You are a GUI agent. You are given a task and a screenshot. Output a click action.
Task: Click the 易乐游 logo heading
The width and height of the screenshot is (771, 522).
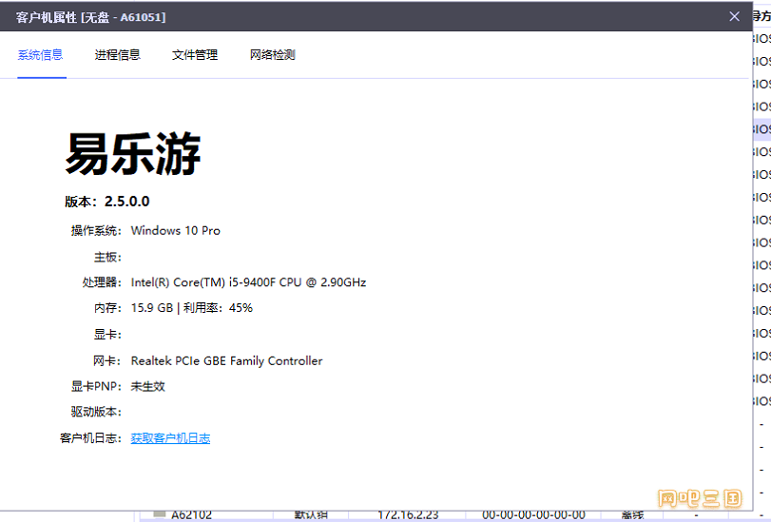coord(133,152)
